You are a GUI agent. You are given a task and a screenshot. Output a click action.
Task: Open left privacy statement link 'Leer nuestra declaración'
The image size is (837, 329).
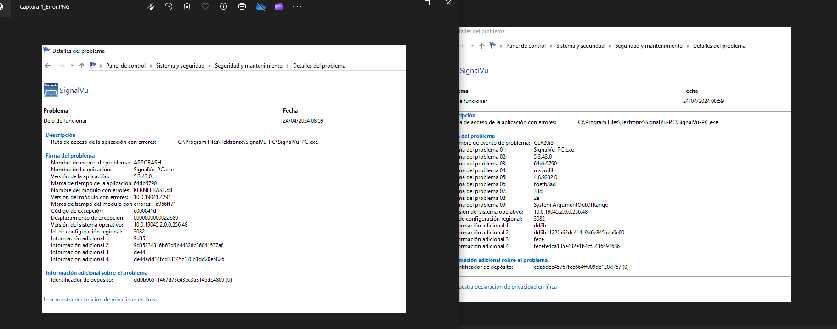[100, 300]
